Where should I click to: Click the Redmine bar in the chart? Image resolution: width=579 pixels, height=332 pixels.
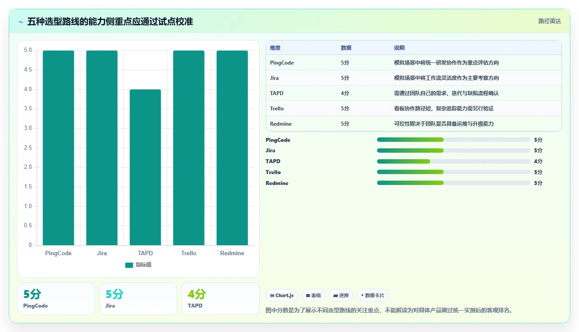pos(232,148)
